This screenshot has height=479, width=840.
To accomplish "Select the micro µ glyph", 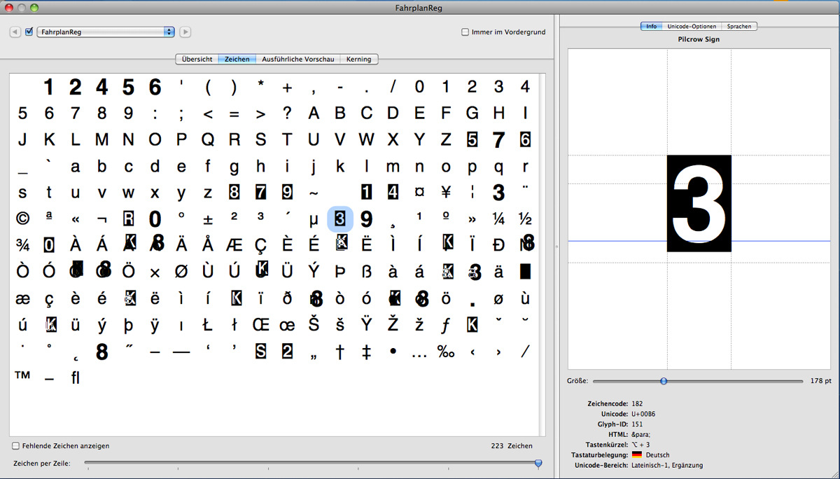I will (314, 220).
